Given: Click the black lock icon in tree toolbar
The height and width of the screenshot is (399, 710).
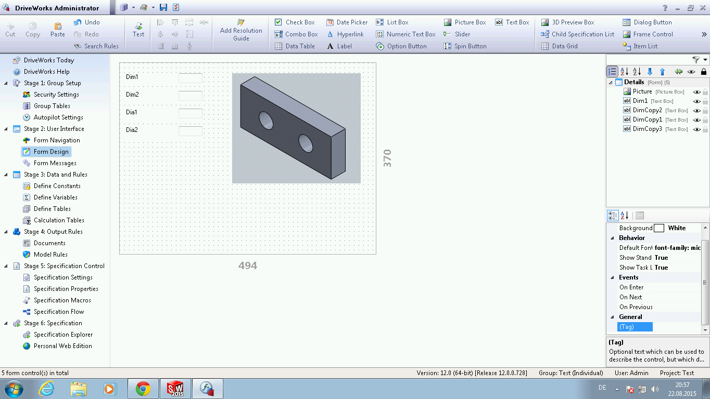Looking at the screenshot, I should tap(704, 72).
